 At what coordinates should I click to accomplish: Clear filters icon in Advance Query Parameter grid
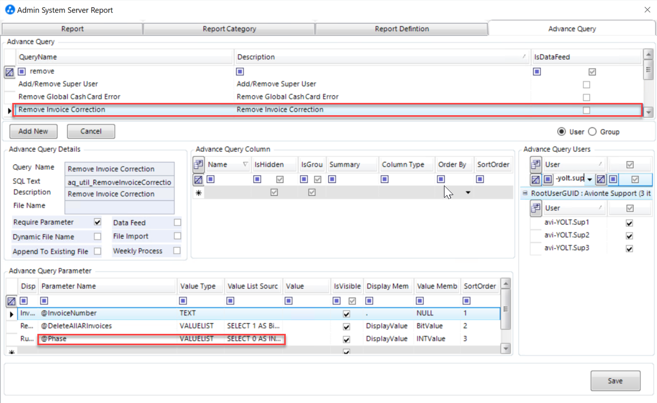point(10,301)
